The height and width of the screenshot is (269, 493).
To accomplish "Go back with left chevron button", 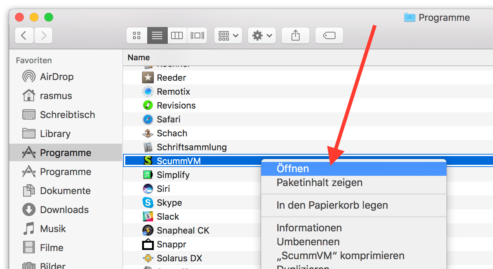I will coord(24,35).
